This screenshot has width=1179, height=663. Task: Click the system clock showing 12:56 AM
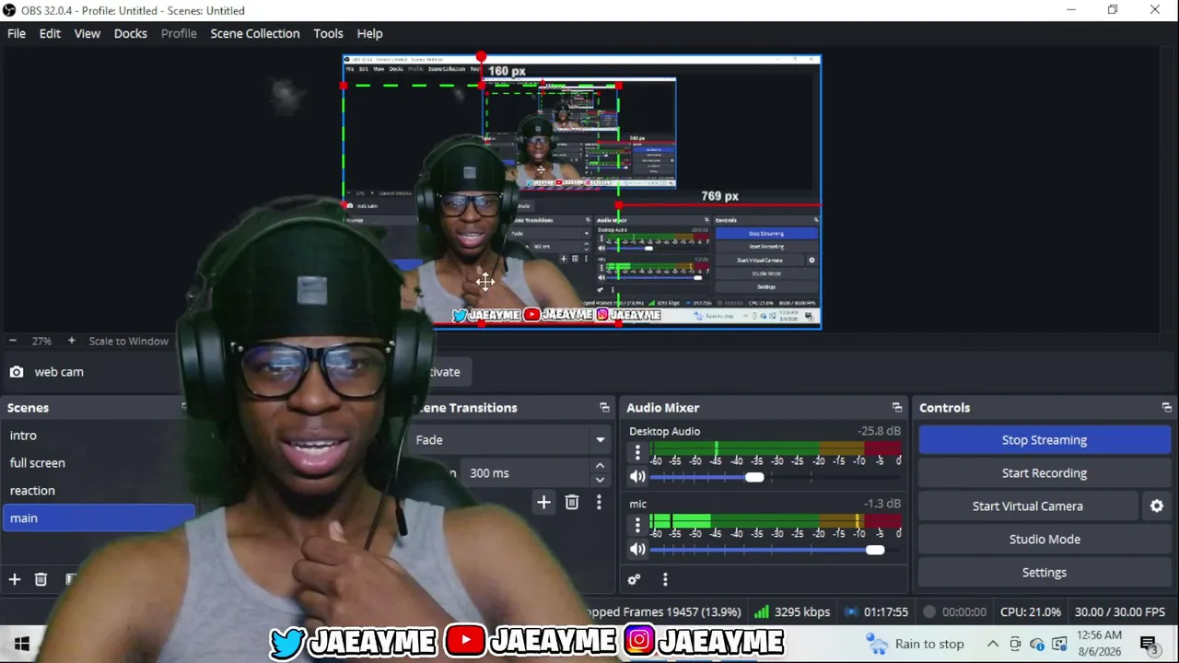[1099, 644]
